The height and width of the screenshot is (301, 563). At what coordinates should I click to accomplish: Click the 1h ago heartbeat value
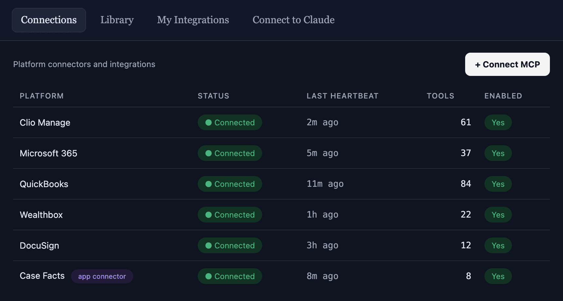point(322,215)
